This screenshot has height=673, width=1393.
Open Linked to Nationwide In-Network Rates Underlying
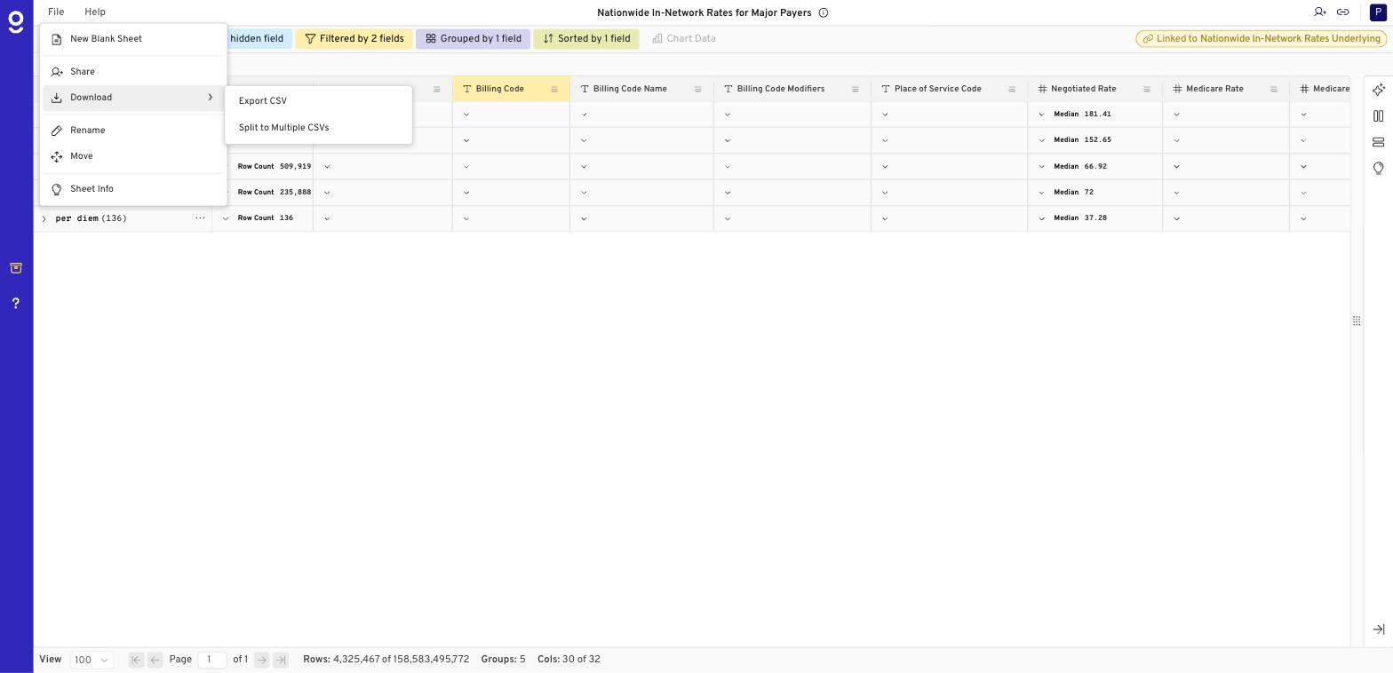1262,39
